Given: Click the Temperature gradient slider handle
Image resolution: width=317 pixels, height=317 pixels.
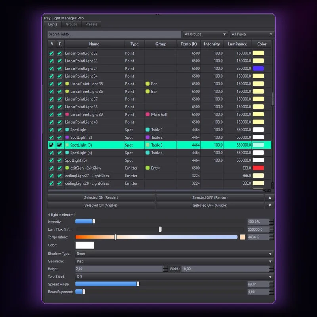Looking at the screenshot, I should coord(115,237).
